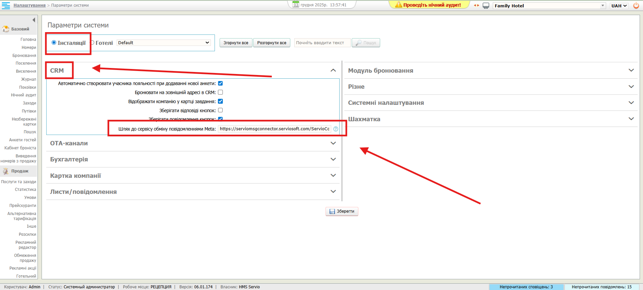Image resolution: width=643 pixels, height=290 pixels.
Task: Click the Meta messaging service URL field
Action: click(x=274, y=129)
